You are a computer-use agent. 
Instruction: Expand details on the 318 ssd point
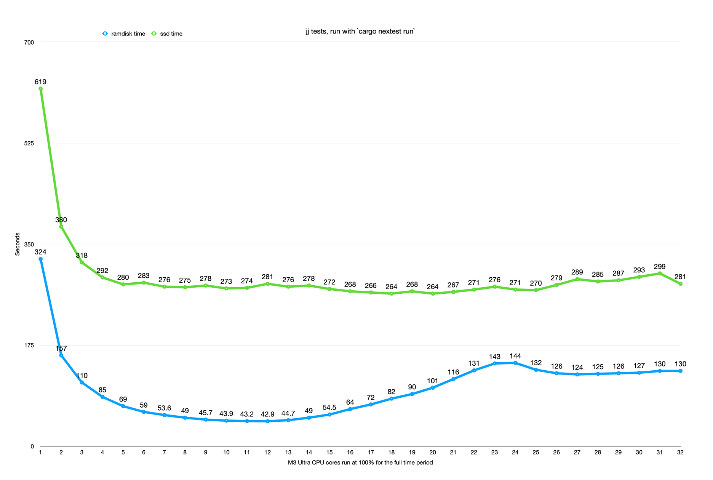(81, 262)
